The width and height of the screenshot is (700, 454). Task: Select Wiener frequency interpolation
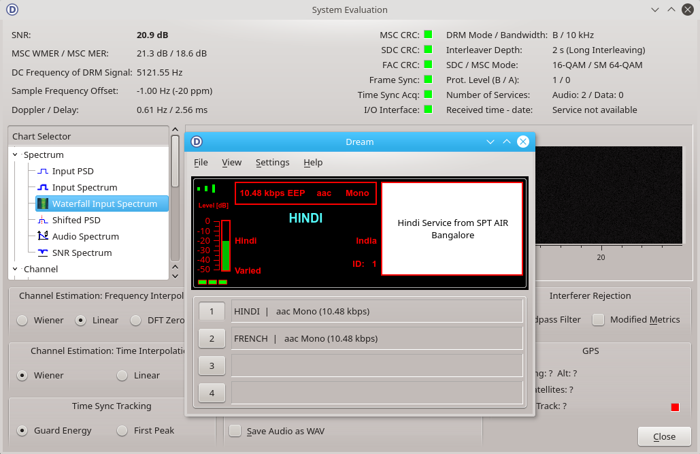coord(22,321)
